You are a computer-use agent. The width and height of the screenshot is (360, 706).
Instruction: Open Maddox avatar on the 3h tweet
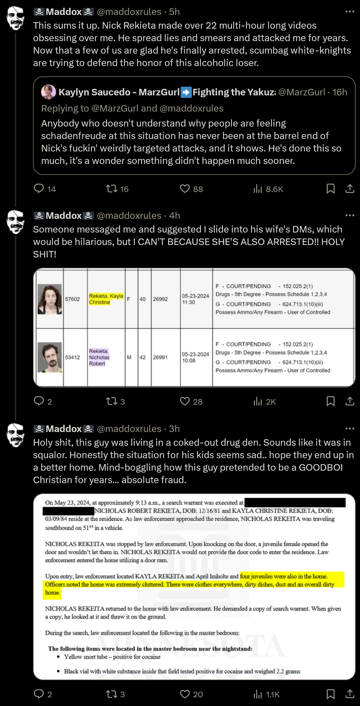pos(16,435)
